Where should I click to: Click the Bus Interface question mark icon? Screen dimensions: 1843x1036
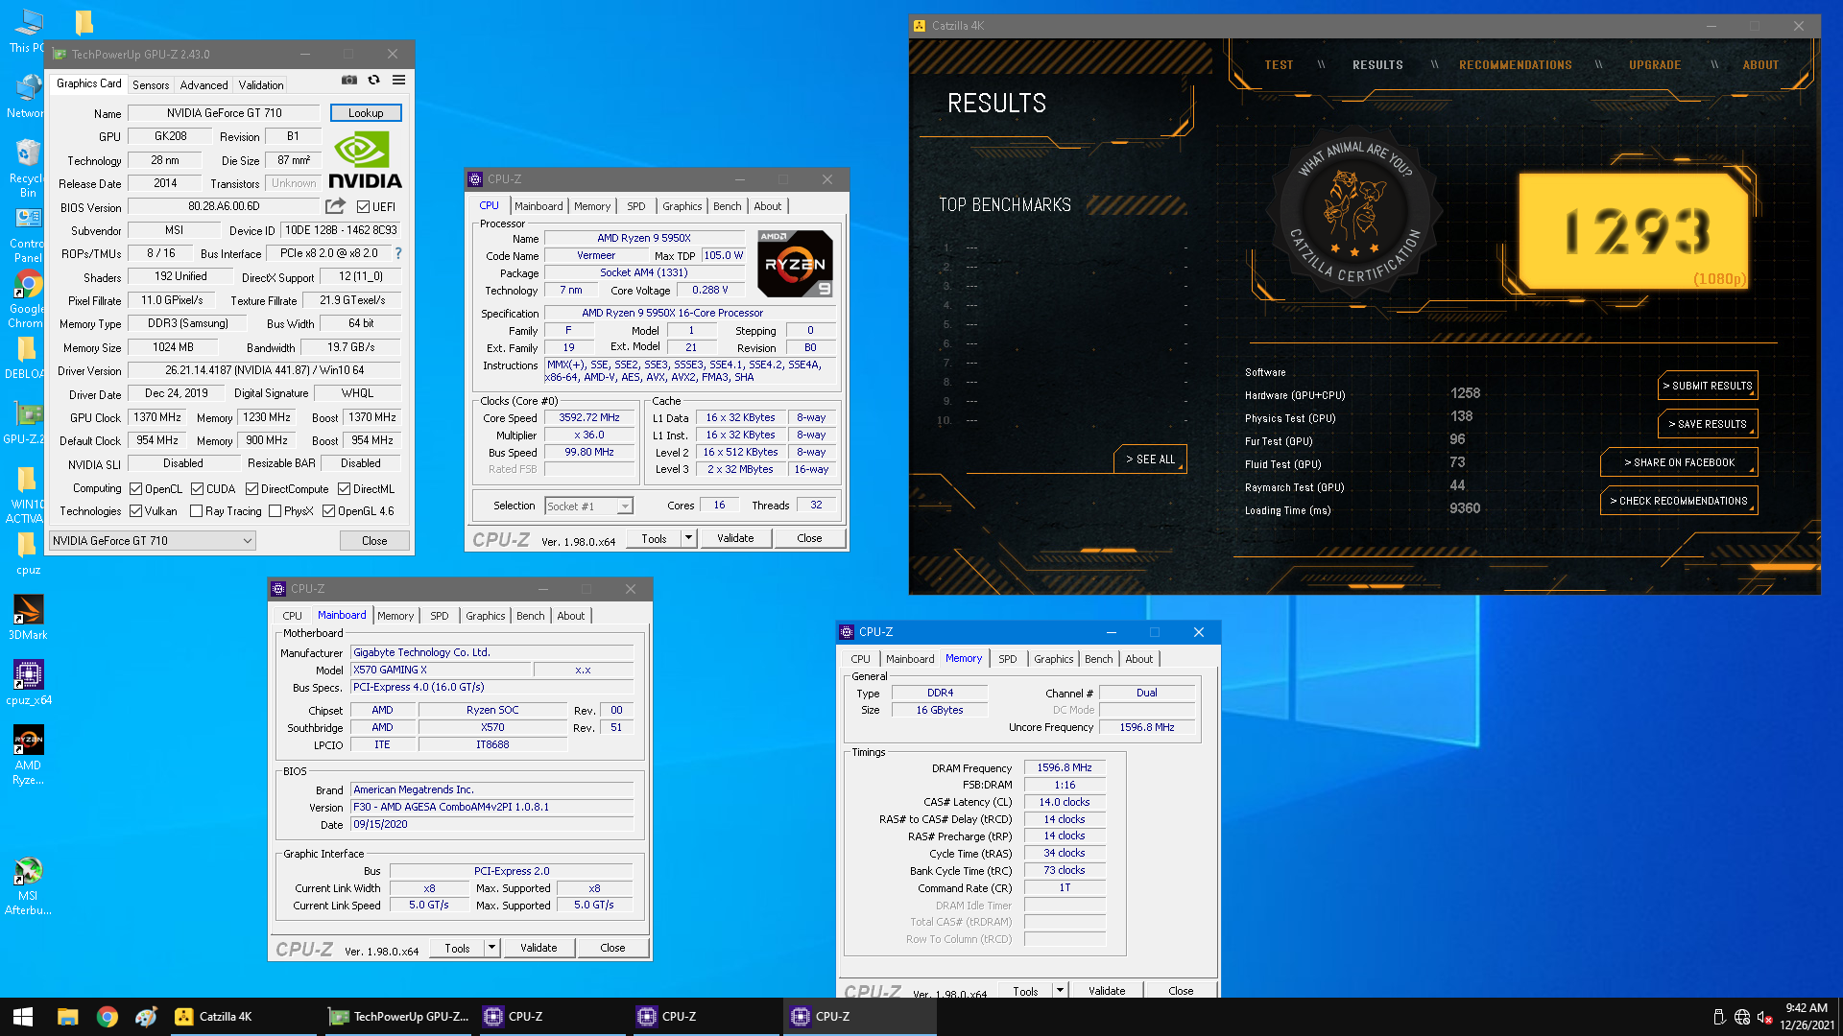click(x=398, y=253)
